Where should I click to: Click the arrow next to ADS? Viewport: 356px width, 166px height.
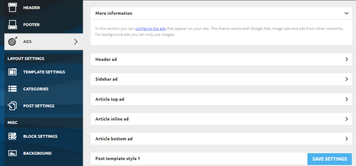click(x=76, y=42)
